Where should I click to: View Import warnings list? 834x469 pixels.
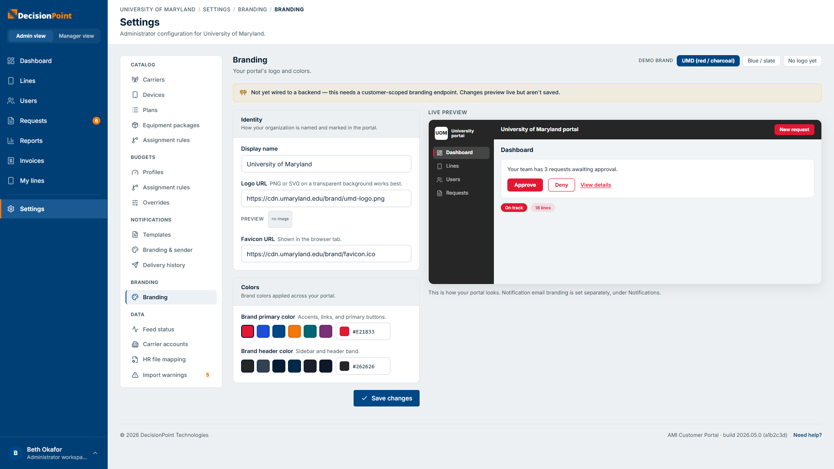coord(171,375)
